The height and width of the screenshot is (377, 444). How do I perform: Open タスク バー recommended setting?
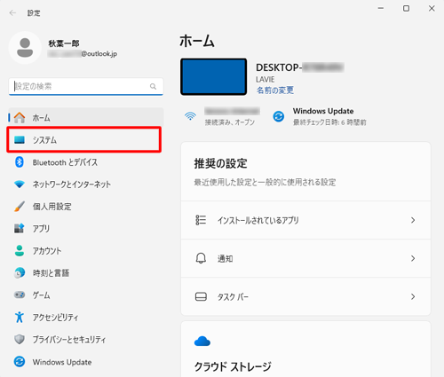coord(305,296)
